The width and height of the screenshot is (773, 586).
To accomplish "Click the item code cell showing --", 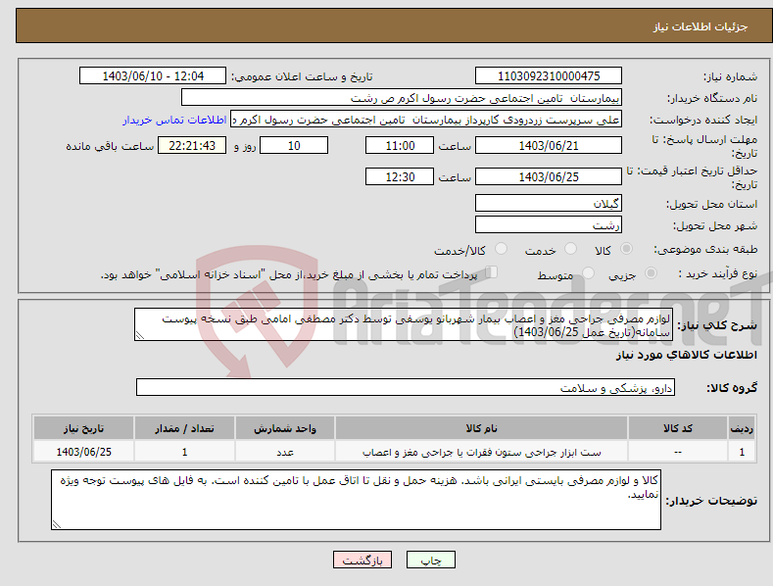I will pyautogui.click(x=677, y=452).
